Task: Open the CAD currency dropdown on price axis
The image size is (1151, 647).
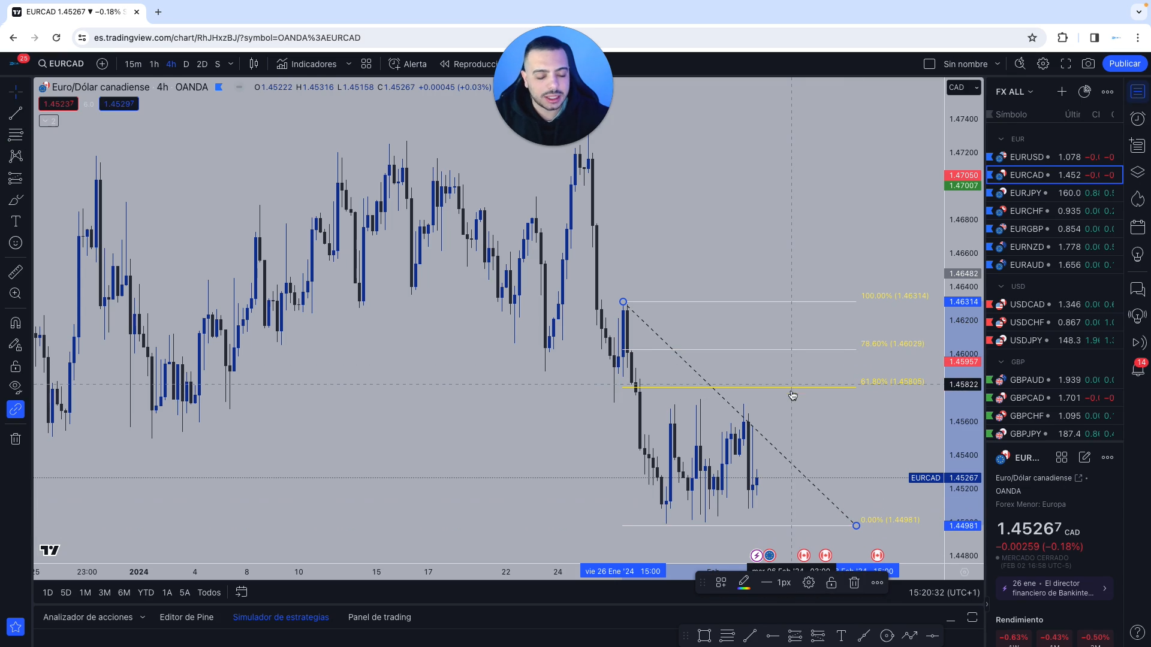Action: point(963,87)
